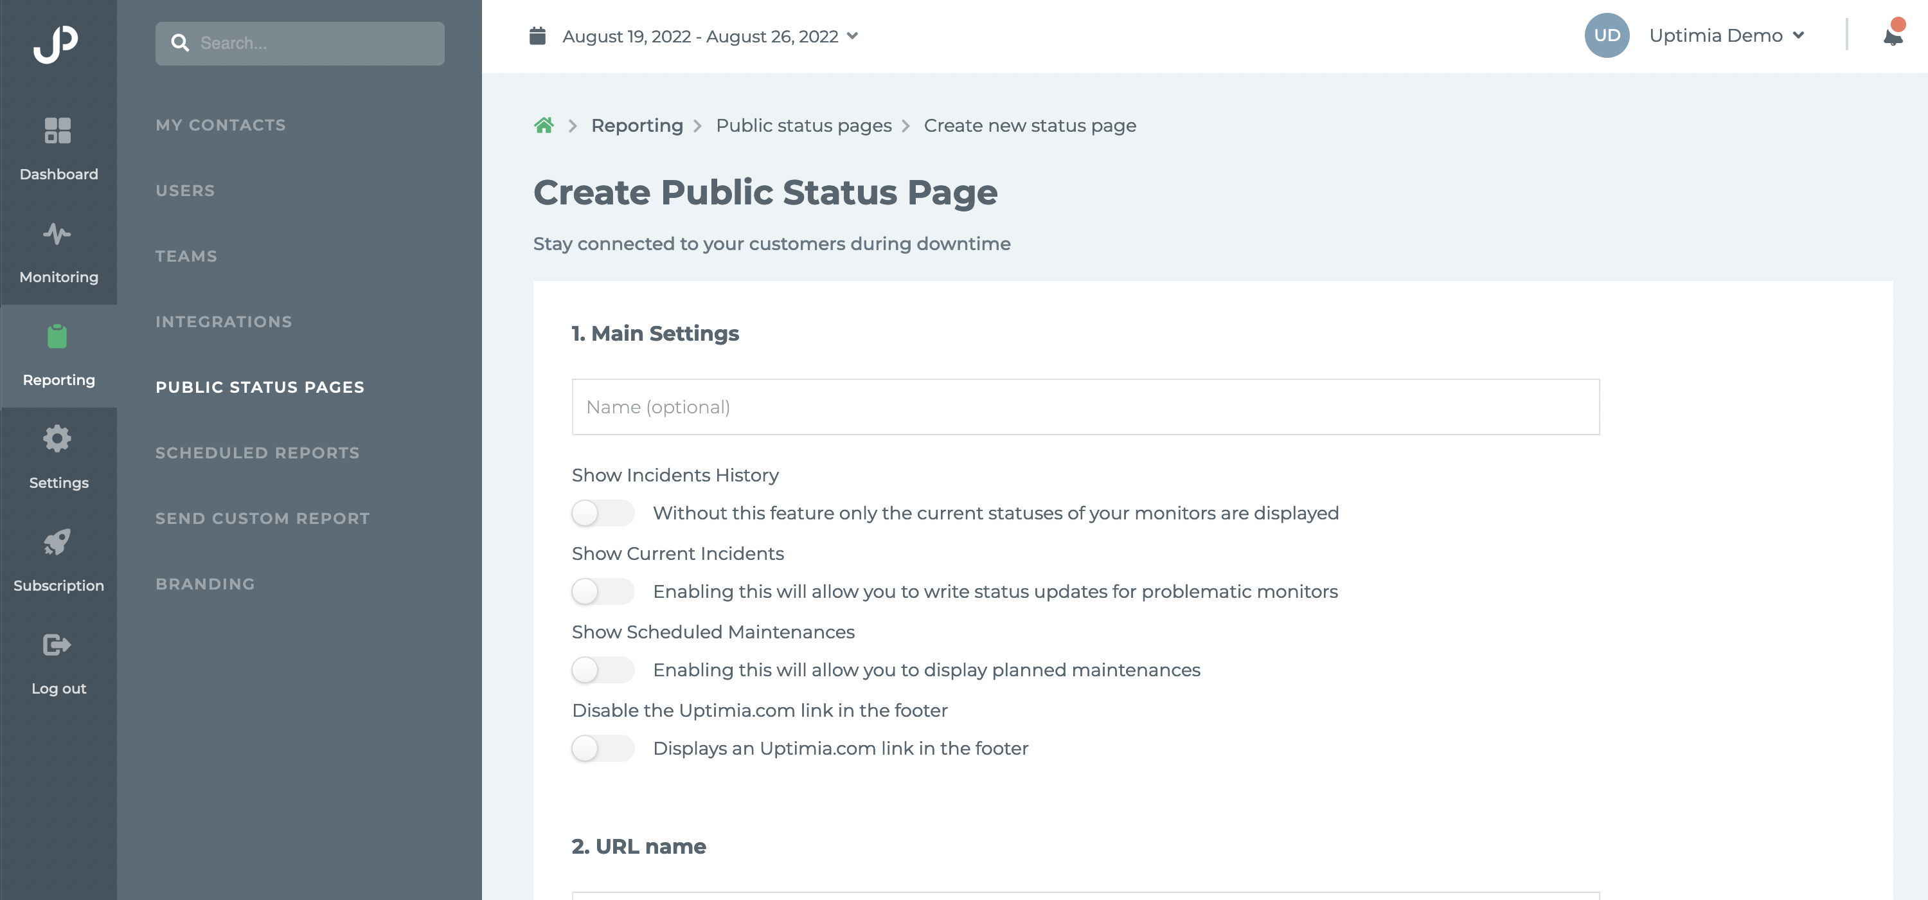Image resolution: width=1928 pixels, height=900 pixels.
Task: Click the Log out label
Action: [x=58, y=688]
